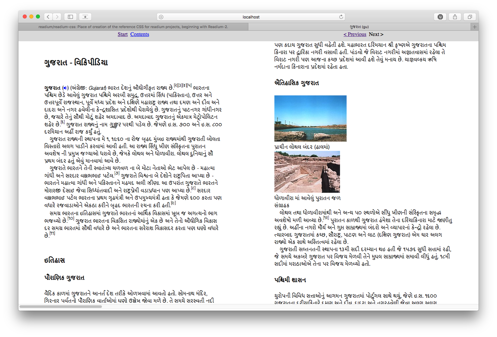This screenshot has height=337, width=497.
Task: Click the U extension icon in toolbar
Action: tap(440, 17)
